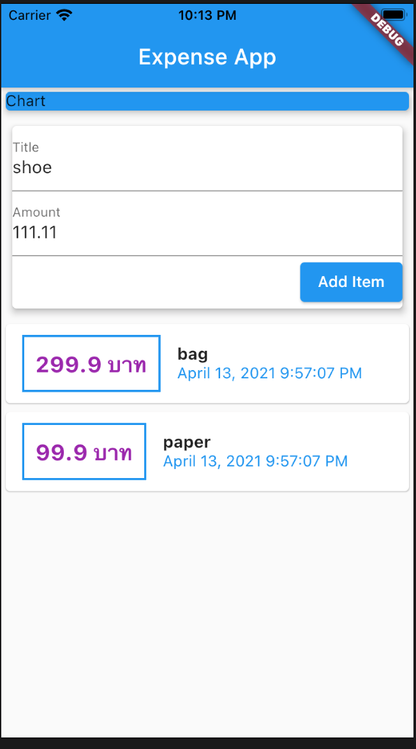The height and width of the screenshot is (749, 416).
Task: Focus the Title field containing shoe
Action: [x=207, y=167]
